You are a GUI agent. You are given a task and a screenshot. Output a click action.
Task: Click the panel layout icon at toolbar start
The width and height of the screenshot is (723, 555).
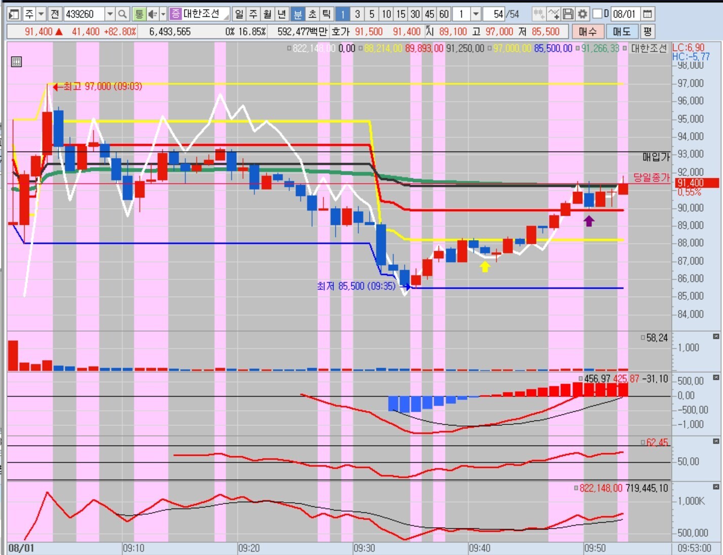(x=14, y=14)
